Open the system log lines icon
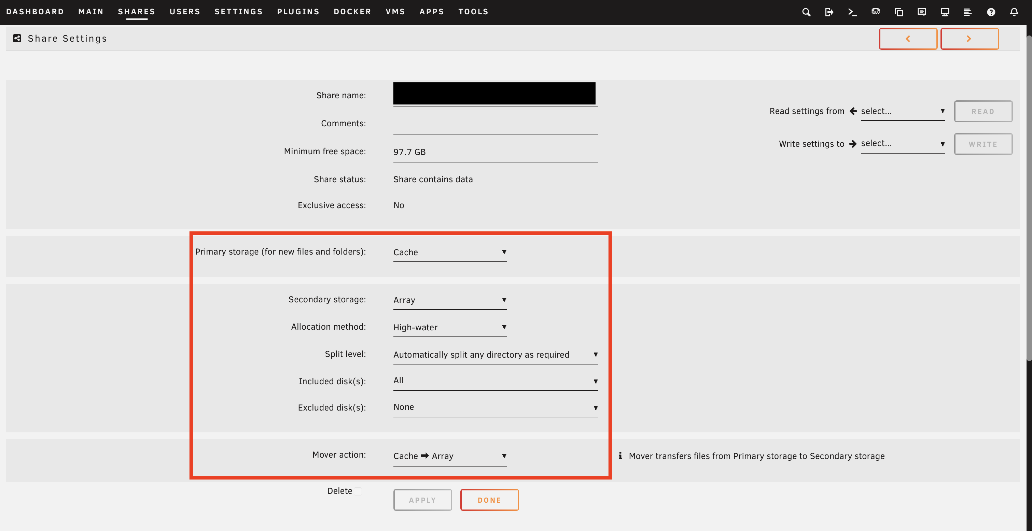1032x531 pixels. click(x=967, y=12)
